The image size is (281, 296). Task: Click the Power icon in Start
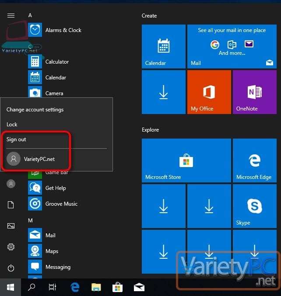tap(11, 268)
